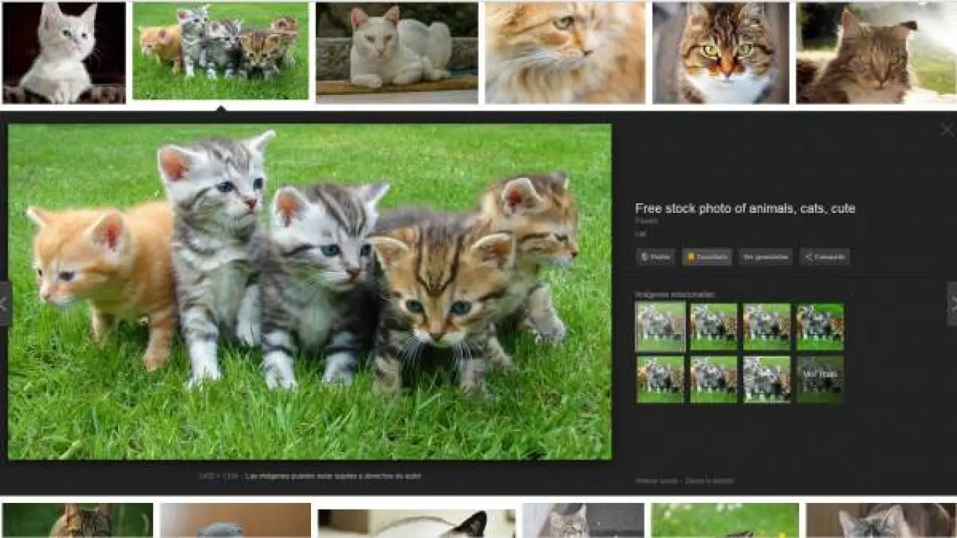
Task: Go to the next image with right arrow
Action: [x=953, y=303]
